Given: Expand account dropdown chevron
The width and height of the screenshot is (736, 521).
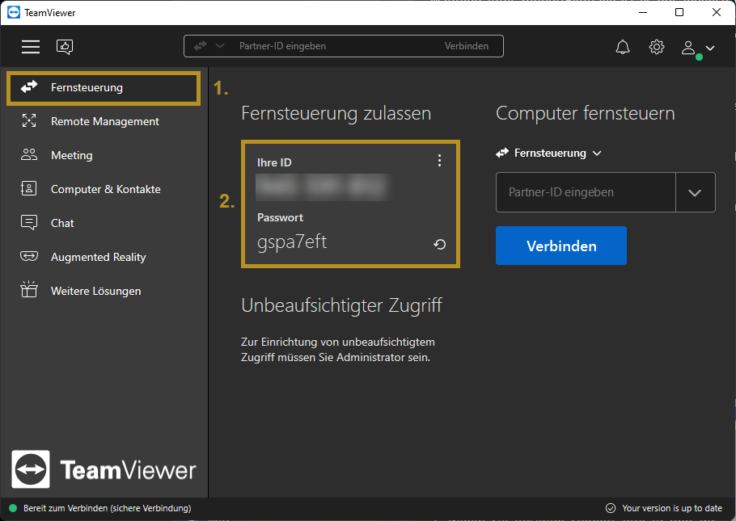Looking at the screenshot, I should tap(710, 48).
